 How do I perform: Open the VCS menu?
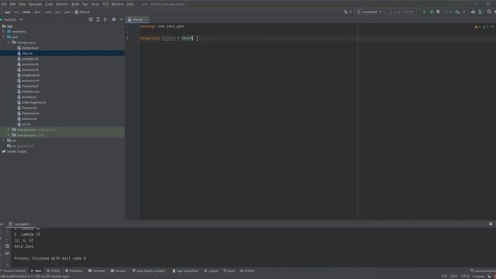105,4
